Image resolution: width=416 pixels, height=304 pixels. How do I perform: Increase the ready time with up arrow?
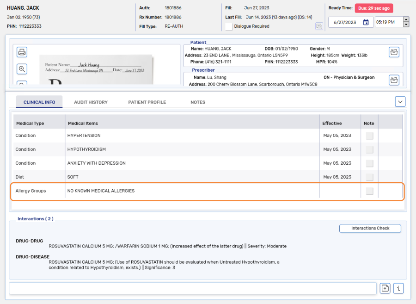click(406, 19)
